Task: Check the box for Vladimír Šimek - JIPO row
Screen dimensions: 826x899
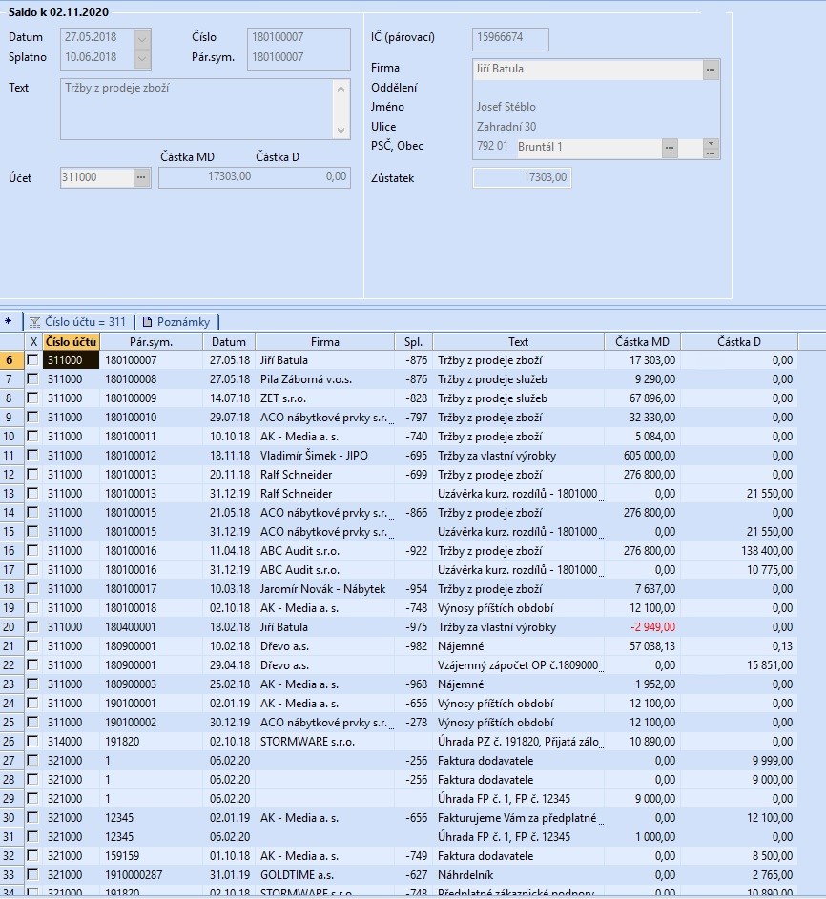Action: tap(33, 456)
